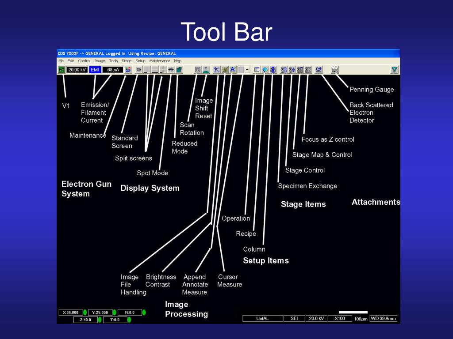Open Image File Handling tool
453x339 pixels.
[x=217, y=70]
